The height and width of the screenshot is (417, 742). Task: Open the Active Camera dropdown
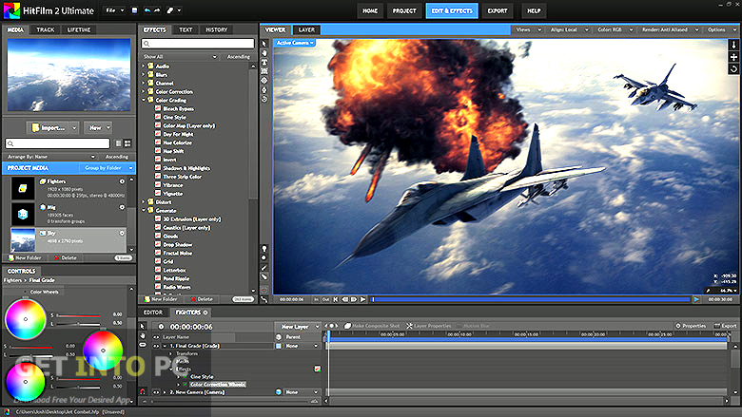[x=295, y=43]
